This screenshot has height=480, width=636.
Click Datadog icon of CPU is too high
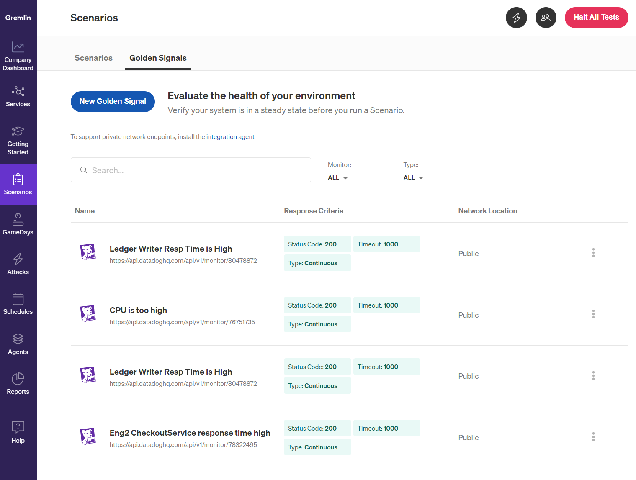88,313
